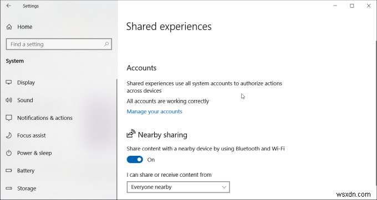Click the Storage drive icon
377x200 pixels.
click(9, 188)
